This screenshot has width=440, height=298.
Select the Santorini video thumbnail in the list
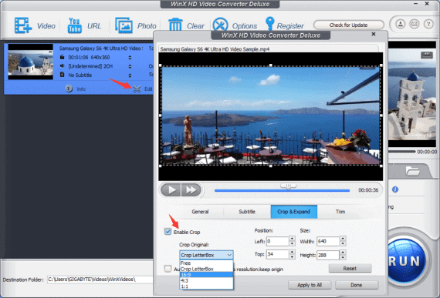click(x=30, y=62)
